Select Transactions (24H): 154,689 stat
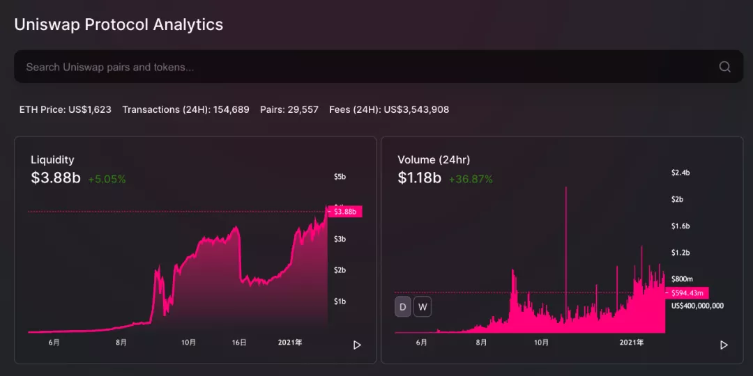Image resolution: width=753 pixels, height=376 pixels. pyautogui.click(x=186, y=110)
